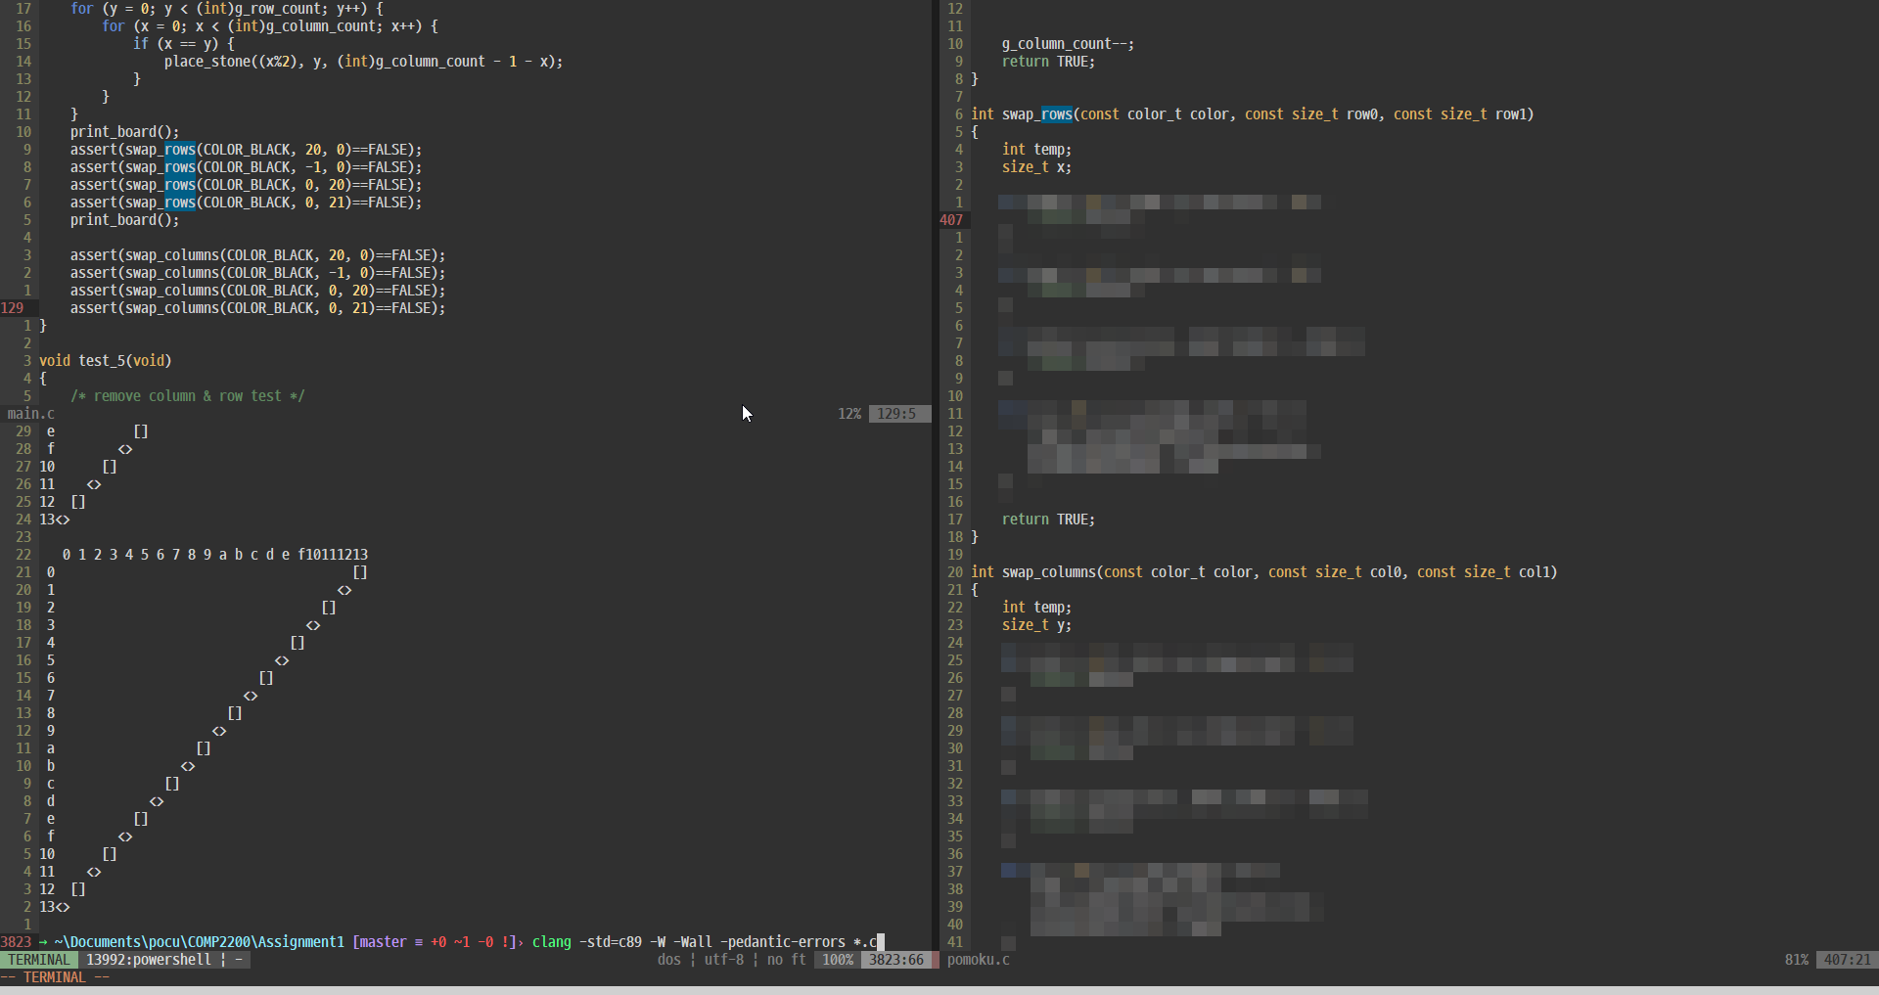Click the place_stone call line
The height and width of the screenshot is (995, 1879).
pos(364,62)
